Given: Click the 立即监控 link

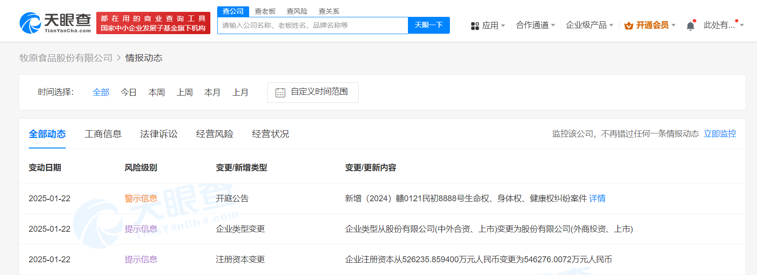Looking at the screenshot, I should (720, 133).
